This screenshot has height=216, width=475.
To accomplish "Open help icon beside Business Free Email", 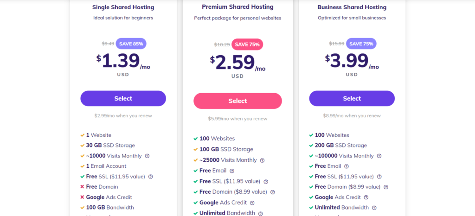I will [x=347, y=166].
